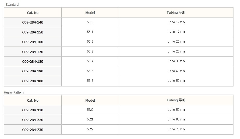Image resolution: width=240 pixels, height=139 pixels.
Task: Click the Heavy Pattern table Model header
Action: coord(90,100)
